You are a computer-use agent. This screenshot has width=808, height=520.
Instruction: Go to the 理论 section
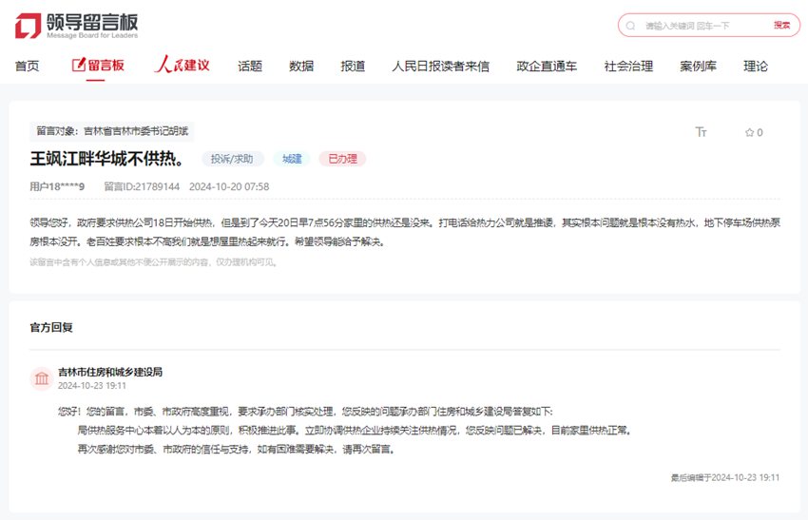coord(756,66)
